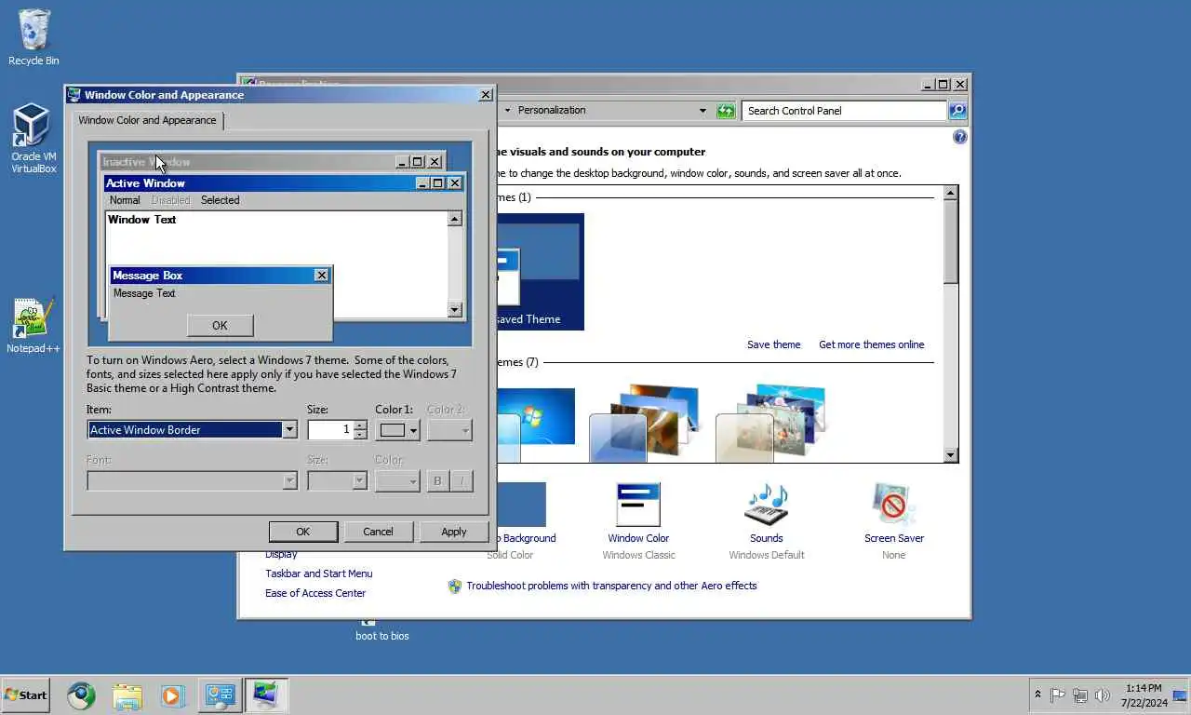Screen dimensions: 1191x715
Task: Open the Personalization help question mark icon
Action: (x=960, y=137)
